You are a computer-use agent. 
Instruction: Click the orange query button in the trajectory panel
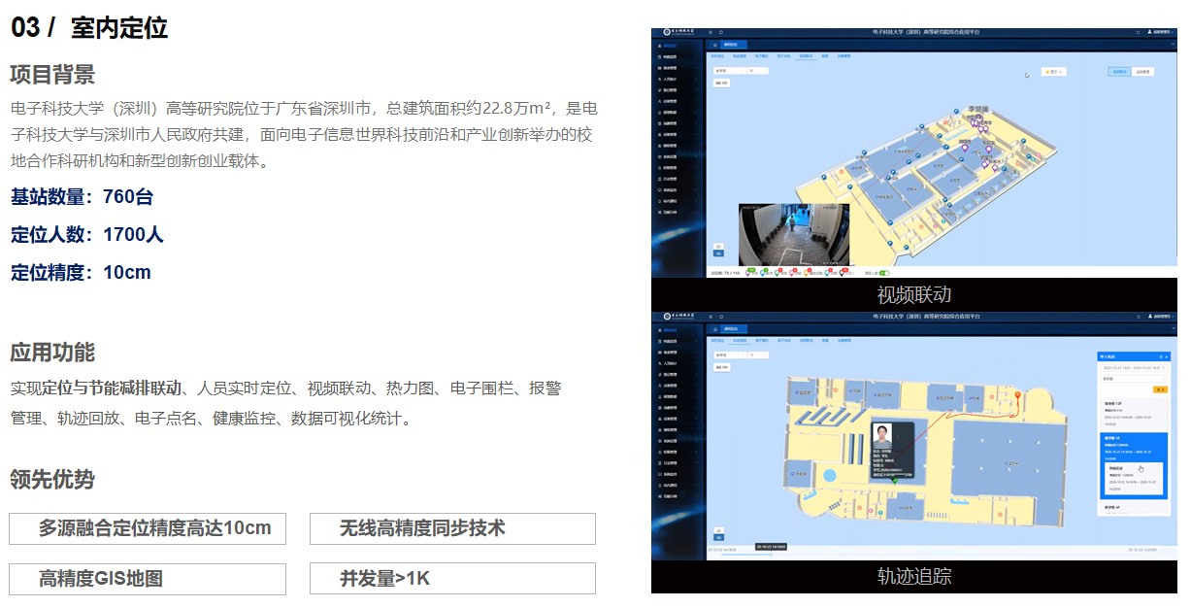(1160, 389)
